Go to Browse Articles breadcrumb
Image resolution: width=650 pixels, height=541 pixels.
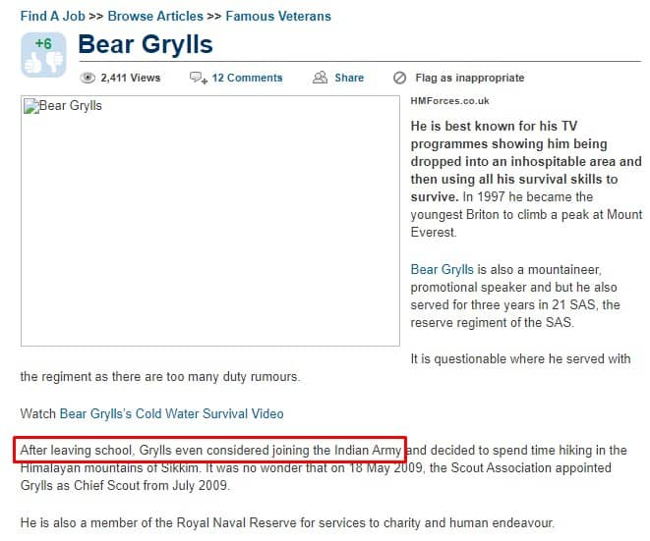(155, 16)
